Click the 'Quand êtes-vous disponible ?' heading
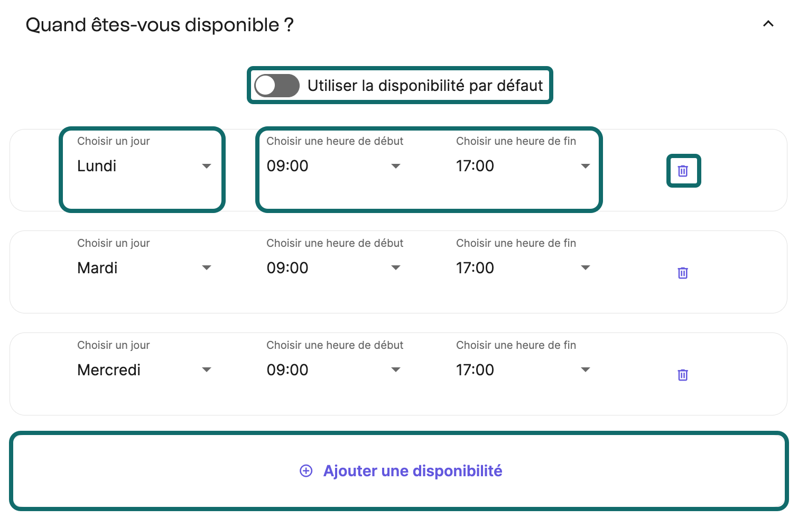This screenshot has height=518, width=798. coord(160,25)
